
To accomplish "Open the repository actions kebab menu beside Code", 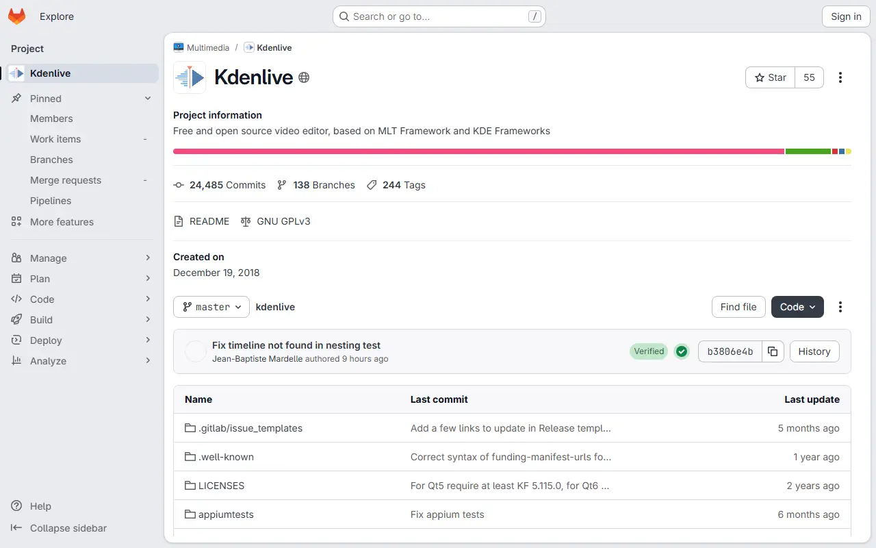I will [x=840, y=307].
